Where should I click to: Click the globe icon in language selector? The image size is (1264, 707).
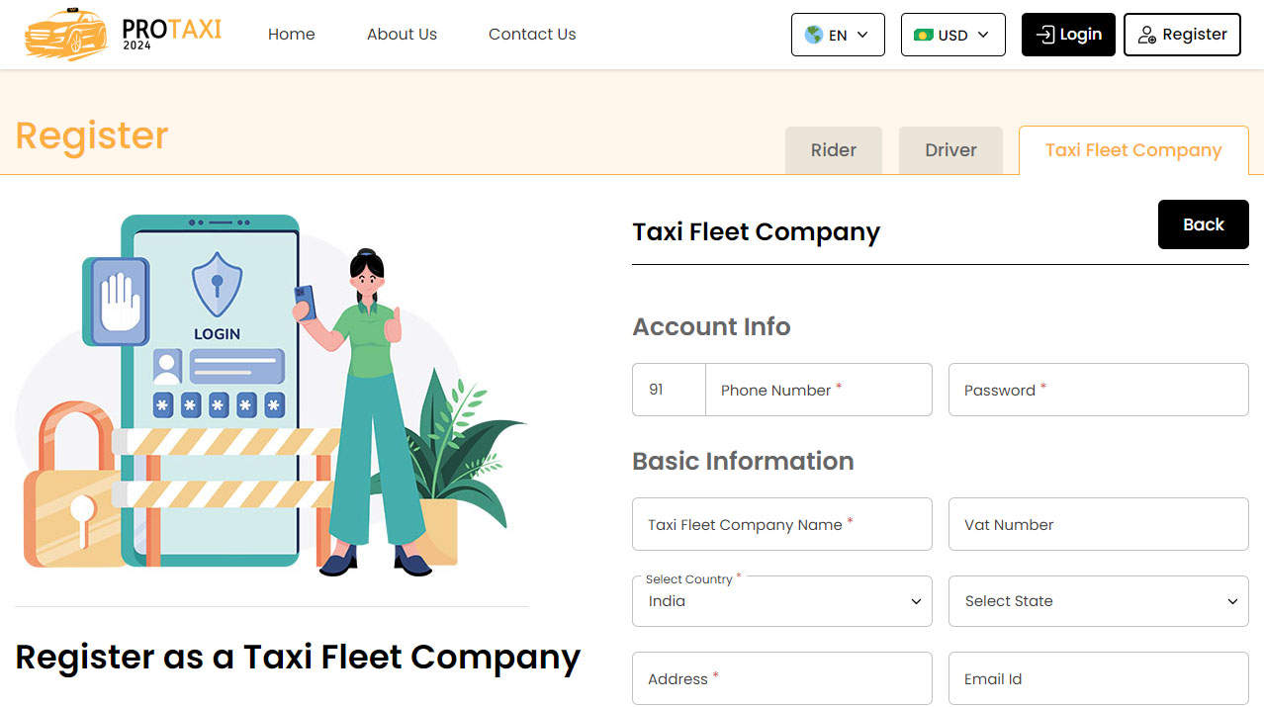[x=814, y=35]
